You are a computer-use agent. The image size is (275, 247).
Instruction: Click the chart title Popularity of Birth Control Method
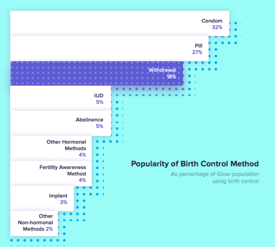coord(195,163)
